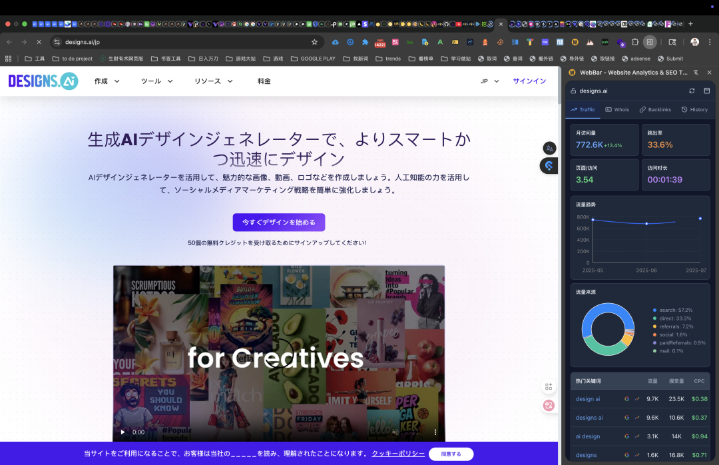Open the adsense bookmark

pos(636,59)
